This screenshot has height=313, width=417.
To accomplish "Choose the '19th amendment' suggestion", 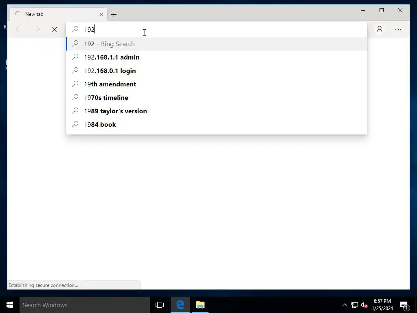I will pyautogui.click(x=217, y=84).
